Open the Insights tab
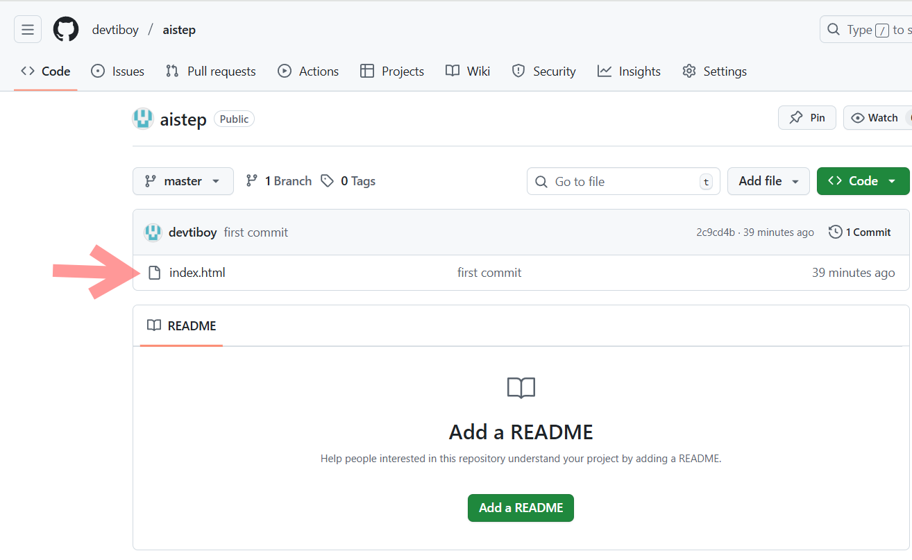This screenshot has width=912, height=560. [630, 71]
